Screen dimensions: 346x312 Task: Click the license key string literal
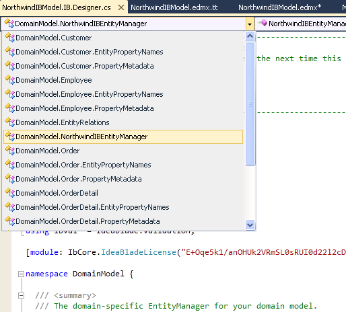(x=264, y=252)
